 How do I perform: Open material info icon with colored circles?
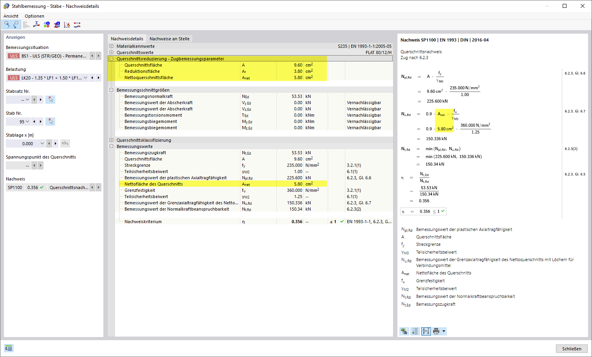click(x=47, y=25)
